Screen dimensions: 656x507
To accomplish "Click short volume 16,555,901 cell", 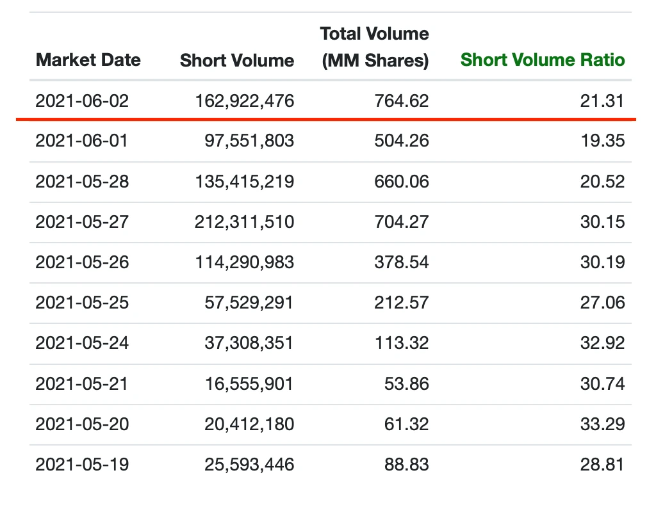I will (x=247, y=383).
